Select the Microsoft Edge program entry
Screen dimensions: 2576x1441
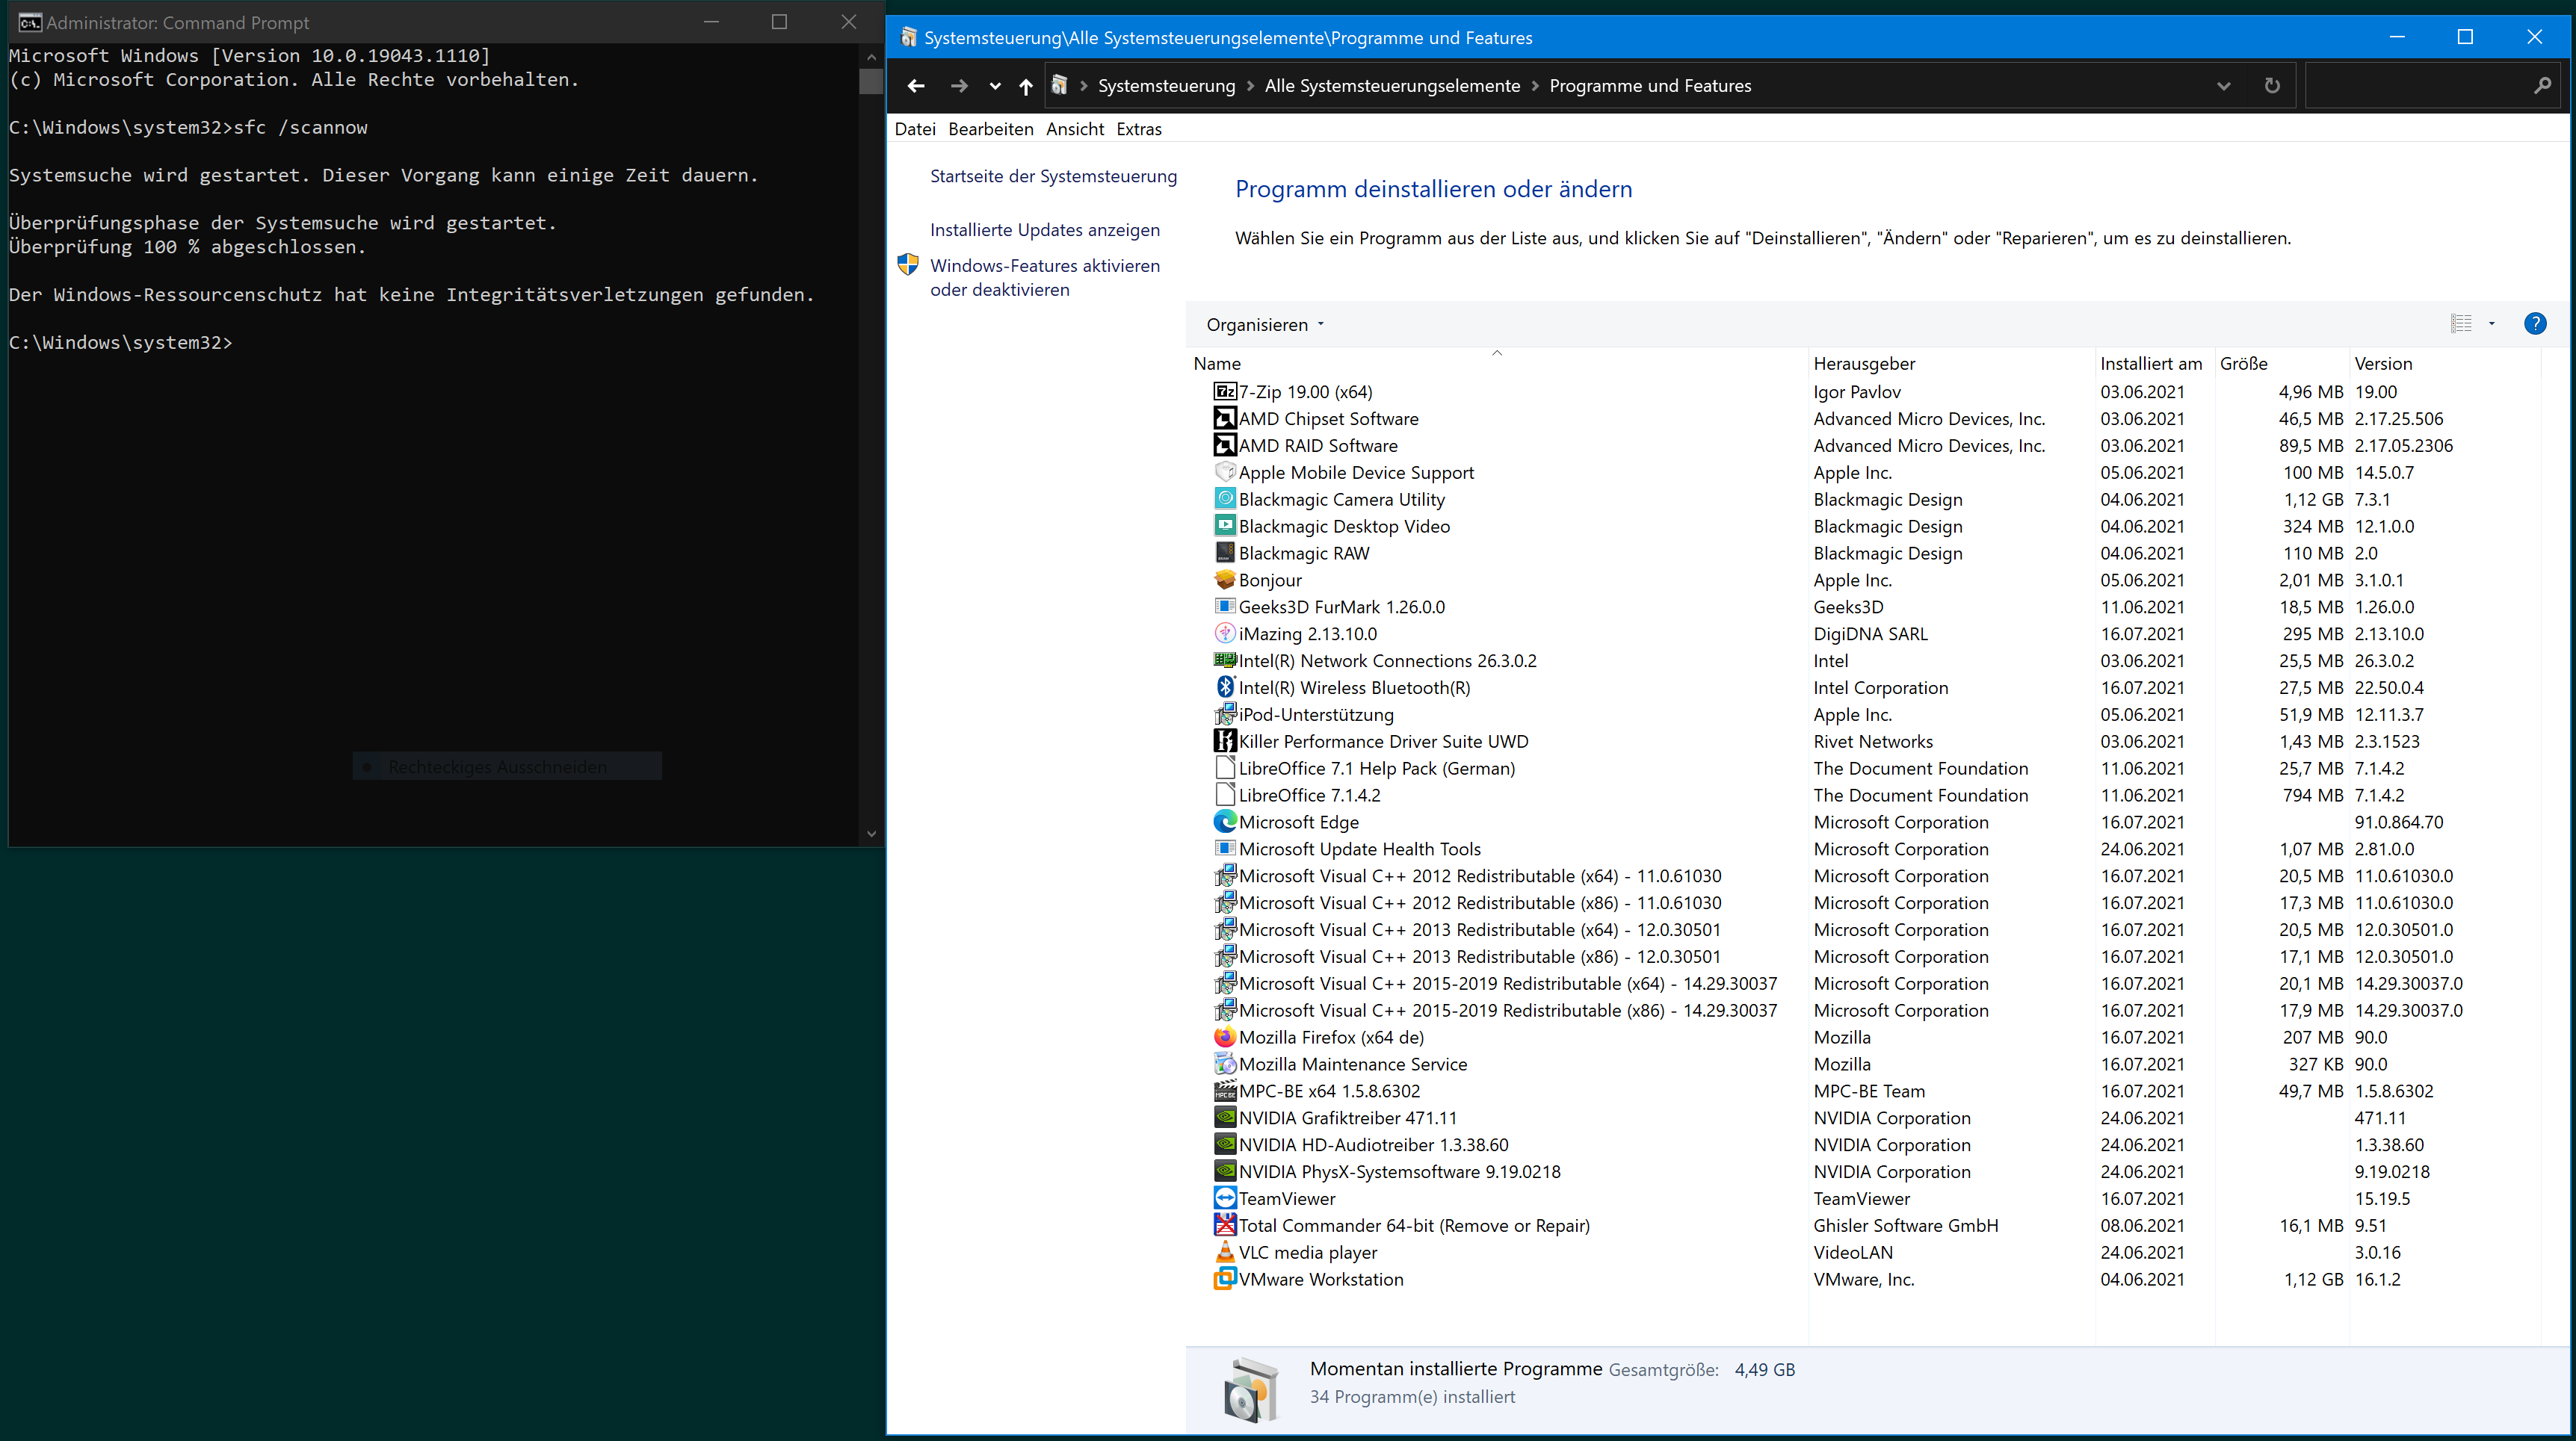(1298, 822)
